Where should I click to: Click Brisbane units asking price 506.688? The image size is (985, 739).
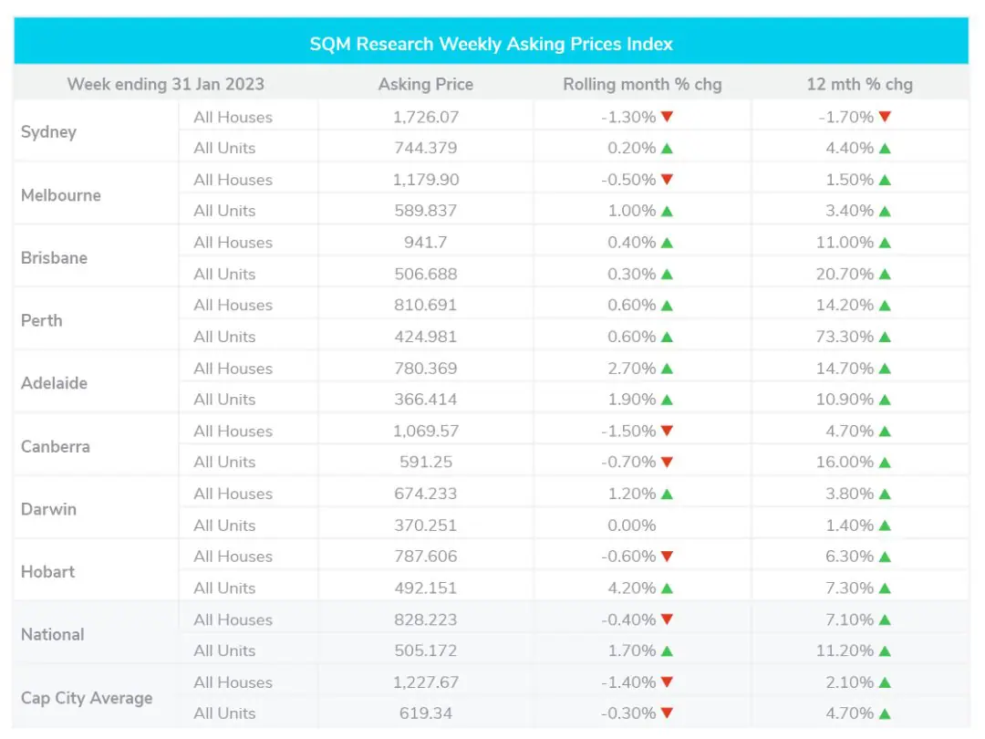(x=426, y=274)
